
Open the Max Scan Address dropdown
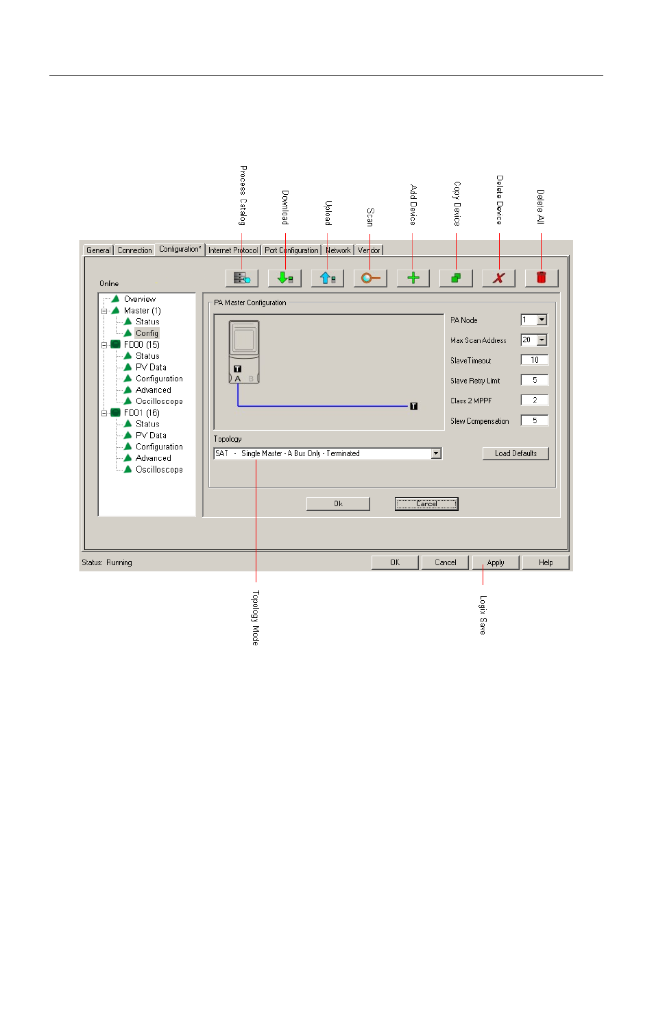[x=542, y=340]
